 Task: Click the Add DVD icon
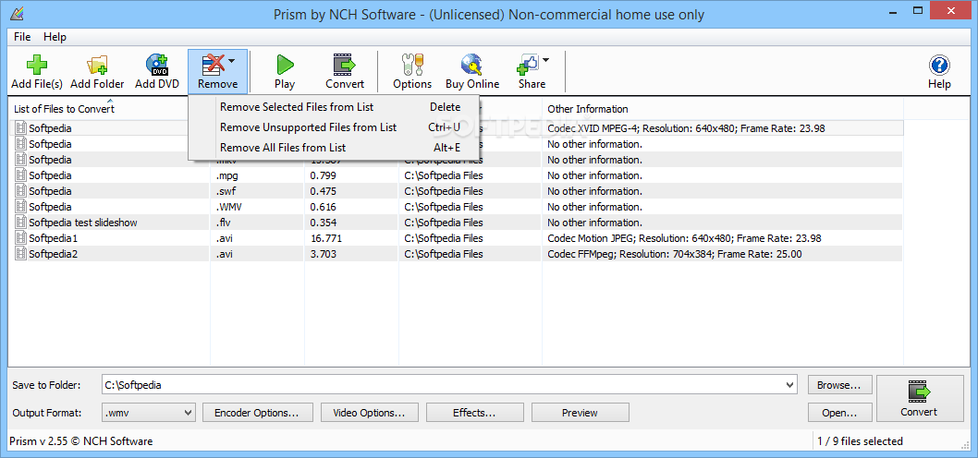(x=157, y=65)
